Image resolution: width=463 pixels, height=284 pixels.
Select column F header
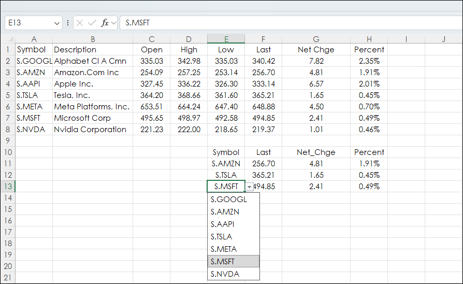(x=264, y=39)
